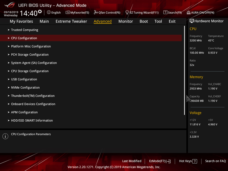
Task: Expand the arrow beside Platform Misc Configuration
Action: click(x=9, y=46)
